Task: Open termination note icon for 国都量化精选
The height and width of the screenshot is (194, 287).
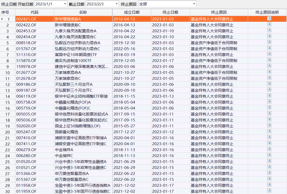Action: (269, 131)
